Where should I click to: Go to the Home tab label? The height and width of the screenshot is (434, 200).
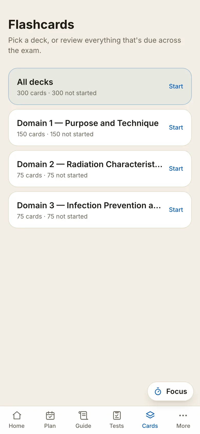point(17,426)
